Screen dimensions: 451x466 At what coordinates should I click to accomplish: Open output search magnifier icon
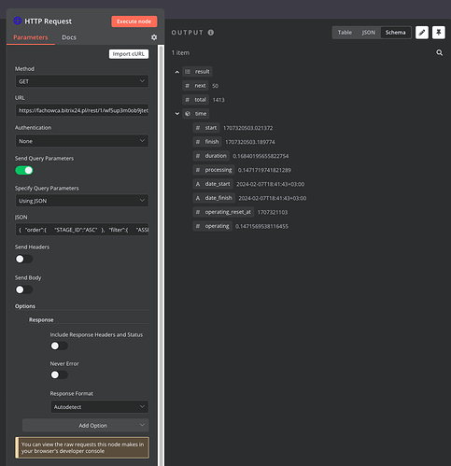[x=439, y=52]
